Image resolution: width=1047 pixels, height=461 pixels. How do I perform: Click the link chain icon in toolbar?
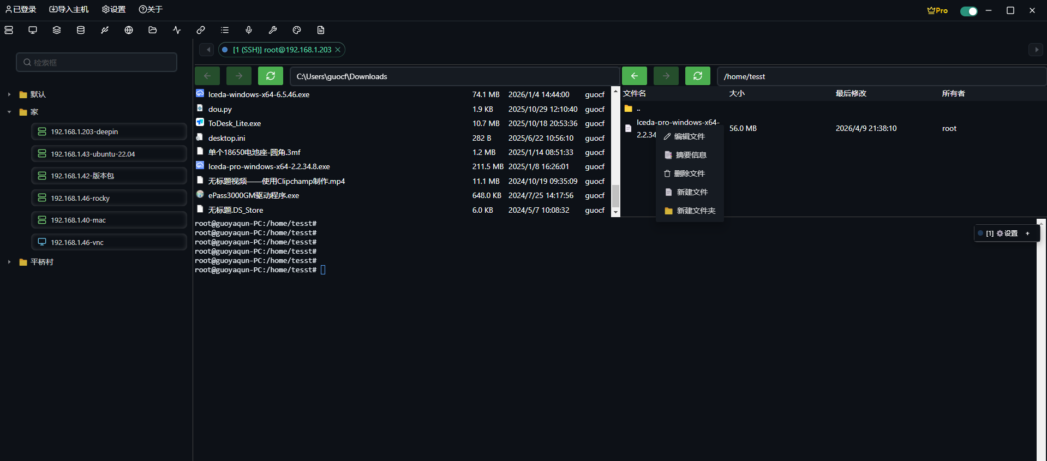point(201,30)
